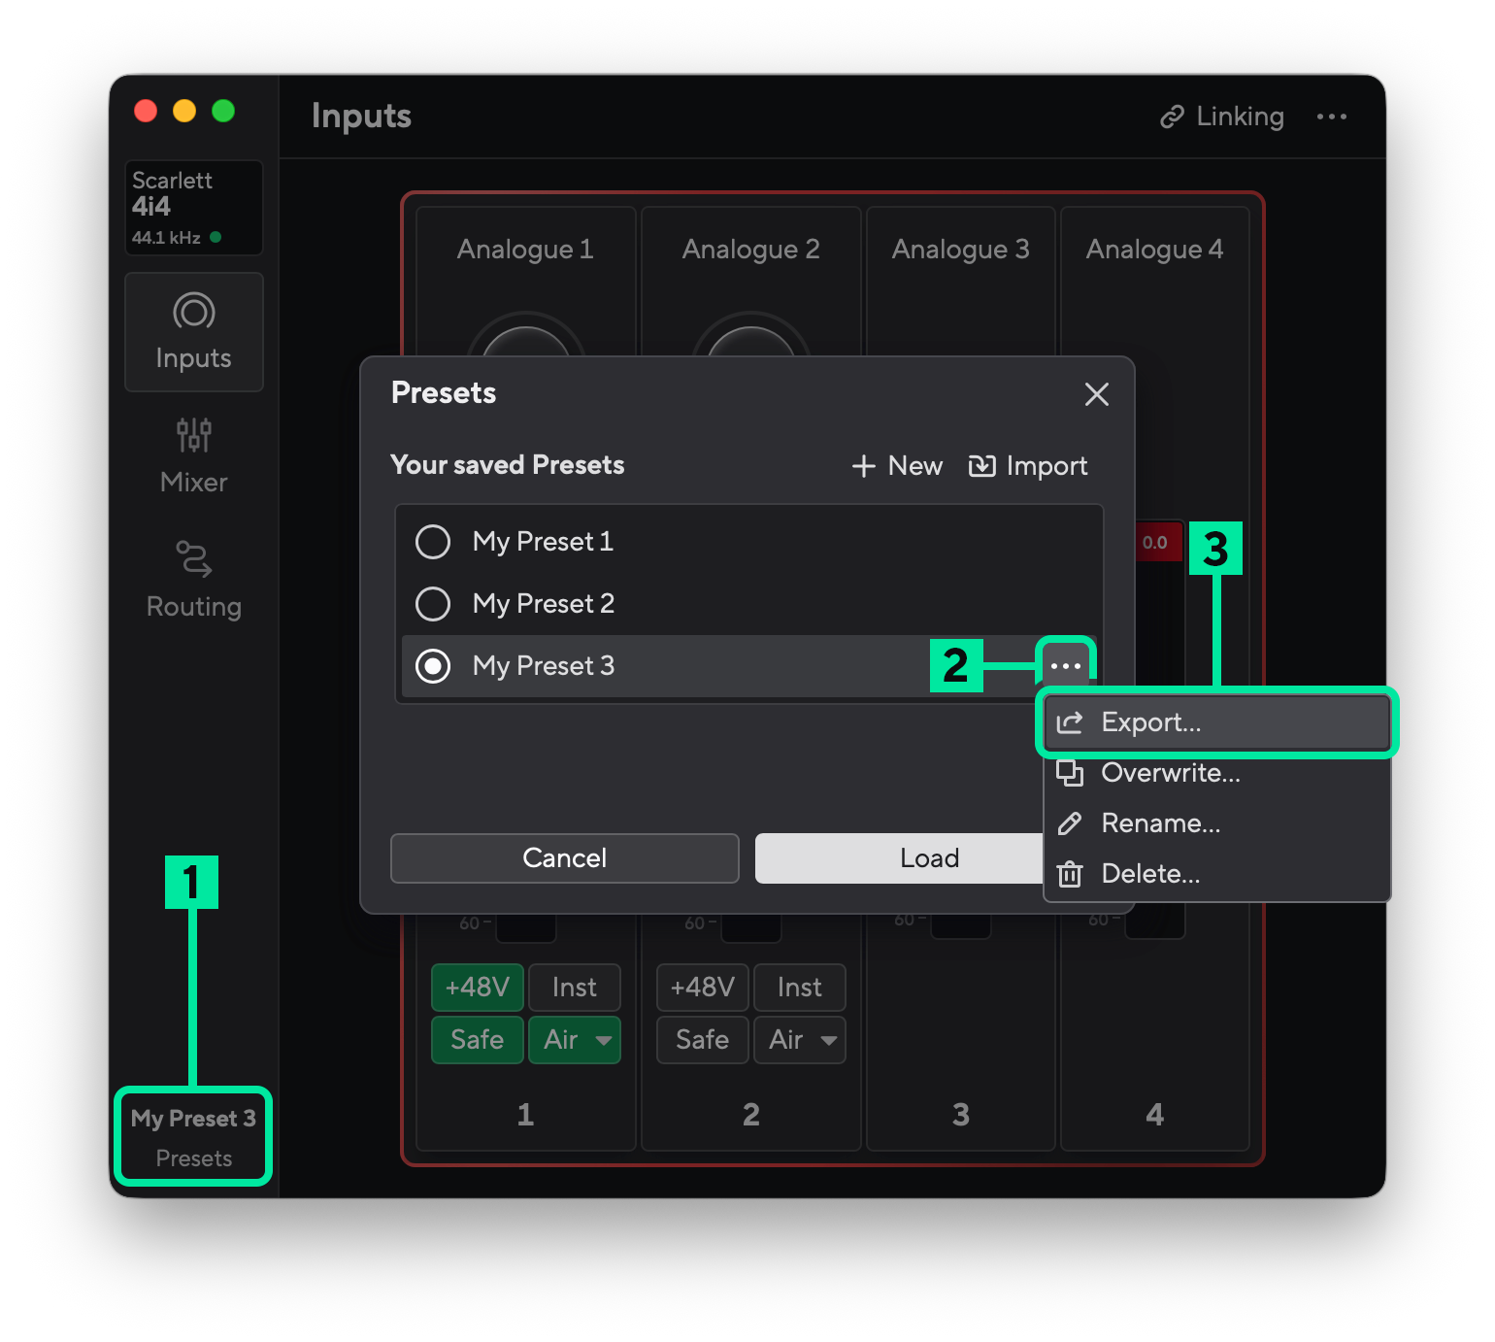This screenshot has height=1342, width=1495.
Task: Expand the Air dropdown arrow on channel 2
Action: [x=829, y=1041]
